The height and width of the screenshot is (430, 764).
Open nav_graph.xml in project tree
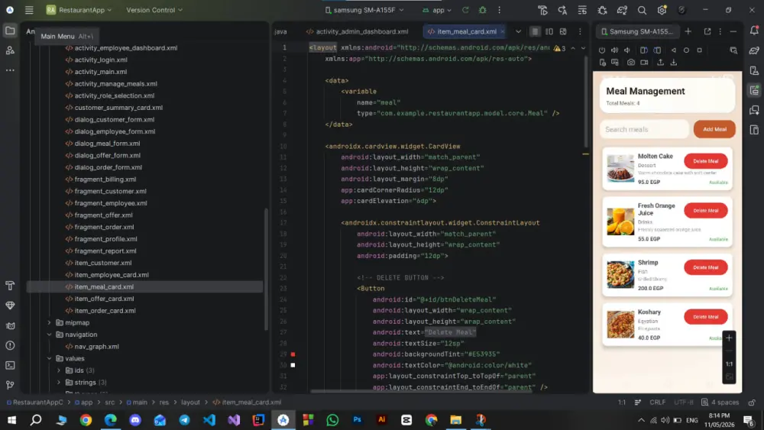[x=96, y=346]
